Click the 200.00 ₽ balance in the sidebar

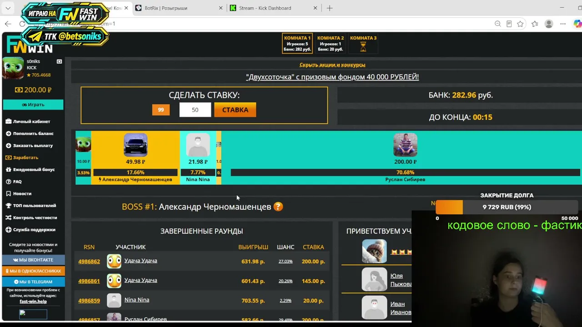[x=33, y=90]
